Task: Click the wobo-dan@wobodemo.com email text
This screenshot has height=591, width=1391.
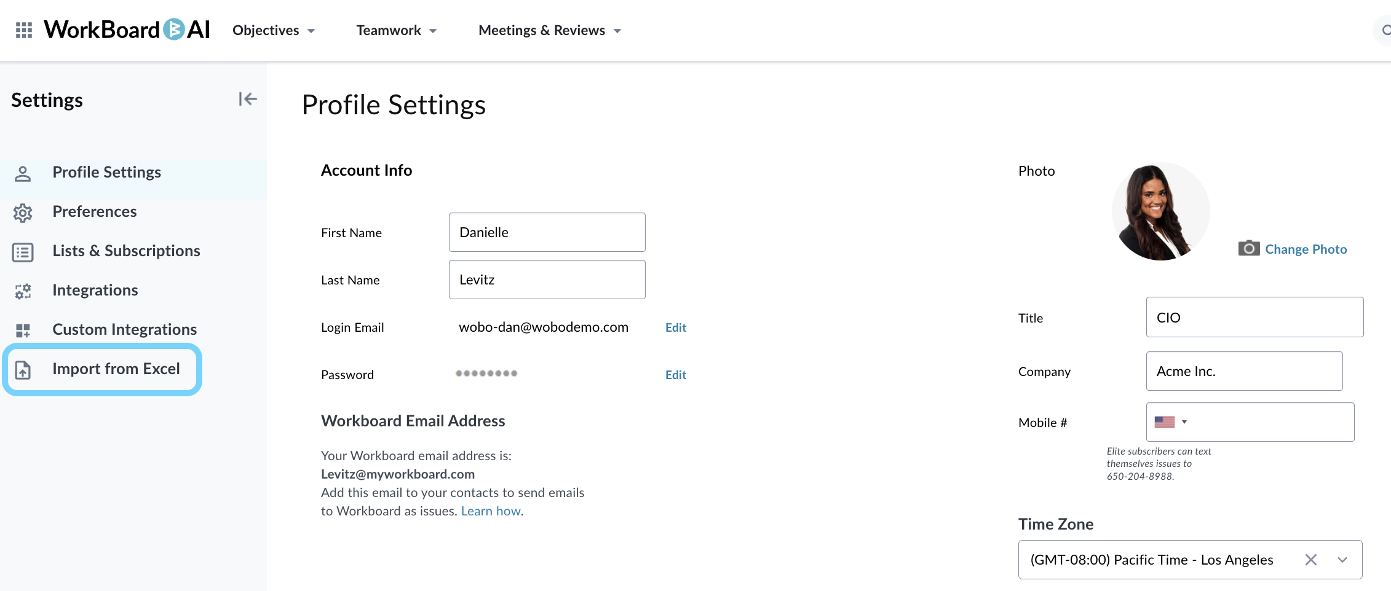Action: click(x=544, y=327)
